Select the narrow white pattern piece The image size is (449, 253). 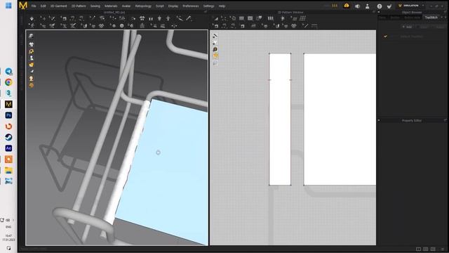click(x=280, y=119)
